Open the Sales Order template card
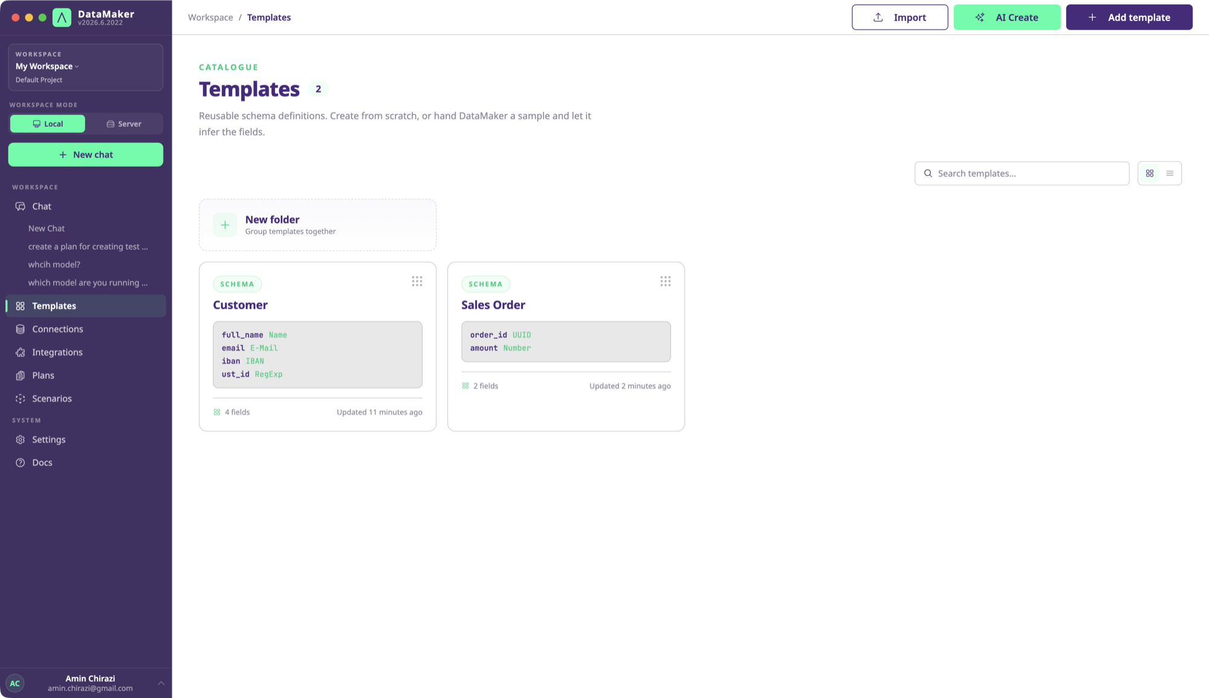The height and width of the screenshot is (698, 1209). pos(566,347)
